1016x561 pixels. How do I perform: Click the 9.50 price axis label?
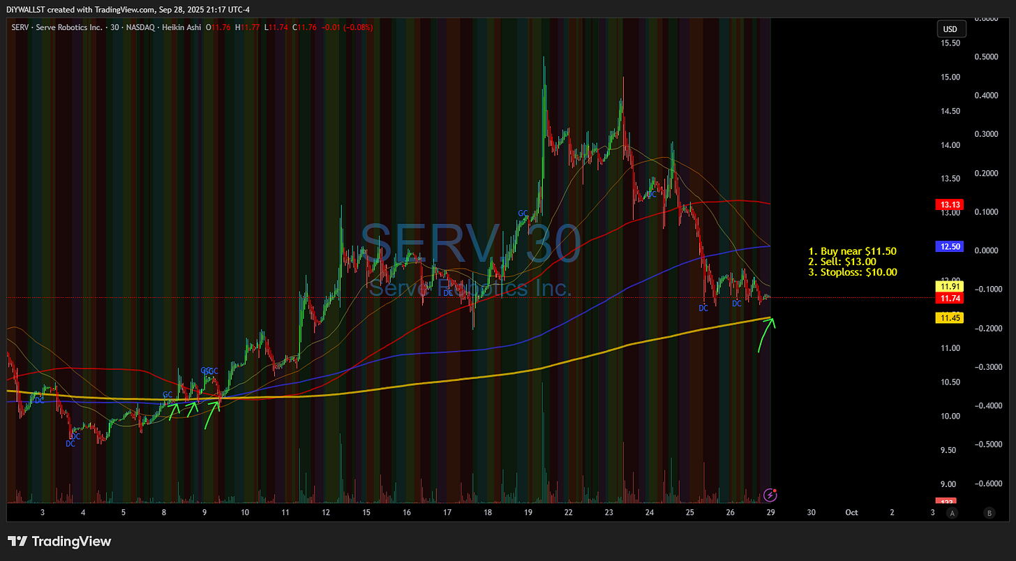pyautogui.click(x=950, y=451)
